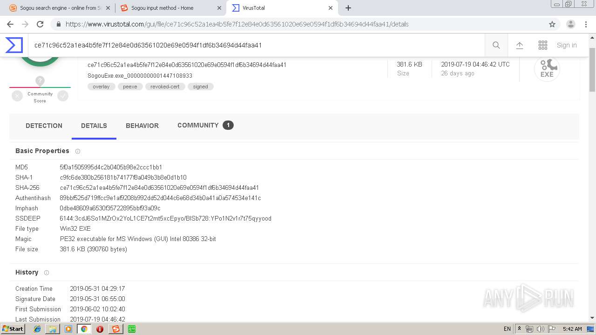Image resolution: width=596 pixels, height=335 pixels.
Task: Go back with browser back arrow
Action: [x=10, y=24]
